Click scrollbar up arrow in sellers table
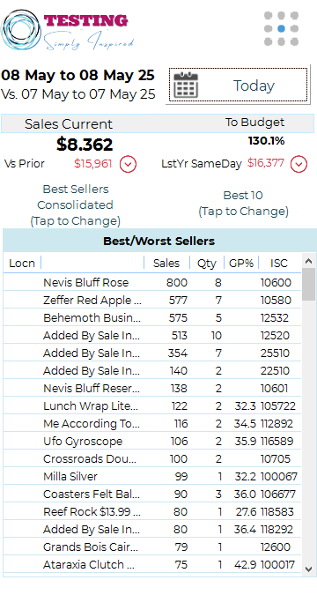Image resolution: width=317 pixels, height=595 pixels. pyautogui.click(x=309, y=261)
